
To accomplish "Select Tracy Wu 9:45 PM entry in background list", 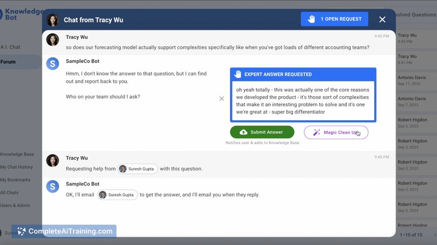I will 416,38.
